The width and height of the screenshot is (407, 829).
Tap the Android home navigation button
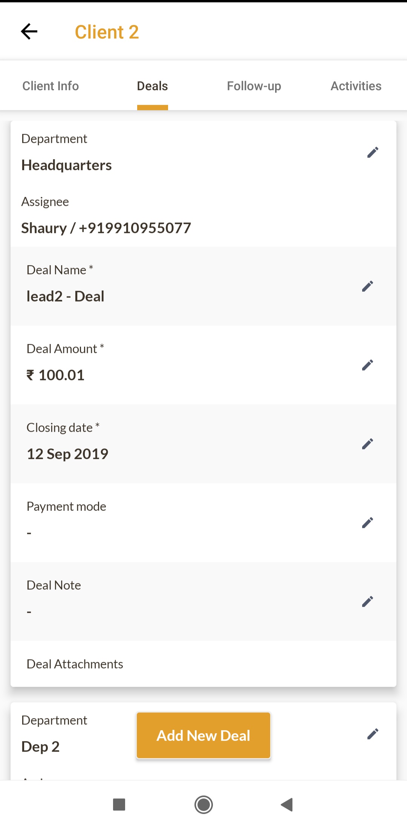tap(203, 805)
